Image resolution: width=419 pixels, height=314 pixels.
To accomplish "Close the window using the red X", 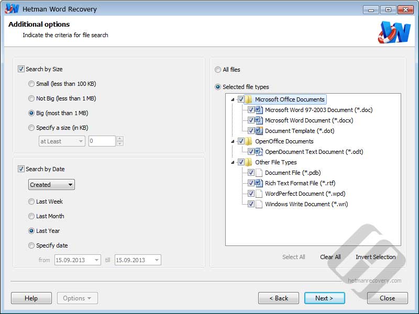I will (405, 10).
